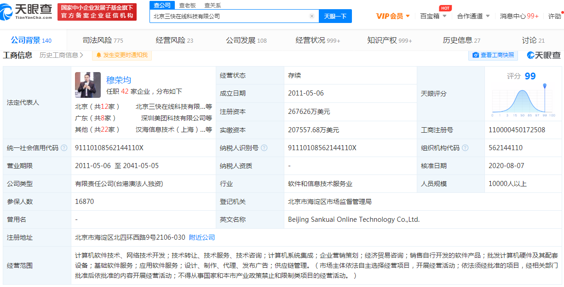The image size is (564, 287).
Task: Select the 统一社会信用代码 value 91110108562144110X
Action: (109, 148)
